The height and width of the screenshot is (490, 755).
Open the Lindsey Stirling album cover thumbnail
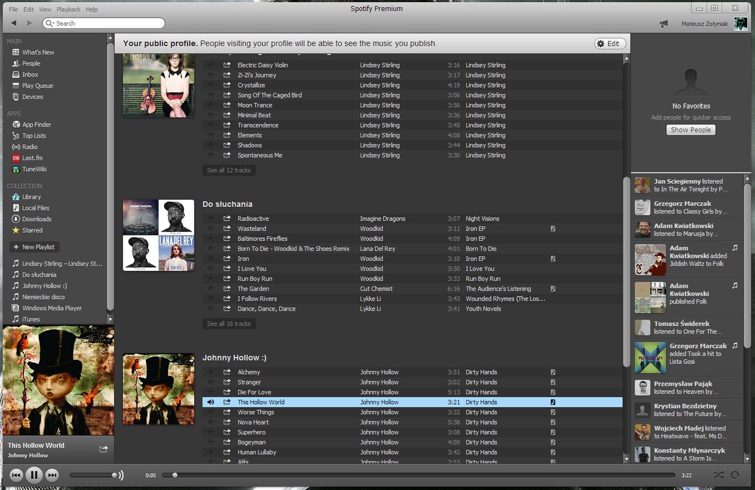click(x=159, y=86)
